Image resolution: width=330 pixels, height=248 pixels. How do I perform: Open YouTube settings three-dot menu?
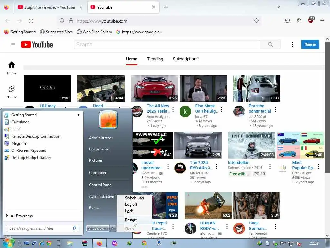pyautogui.click(x=292, y=45)
